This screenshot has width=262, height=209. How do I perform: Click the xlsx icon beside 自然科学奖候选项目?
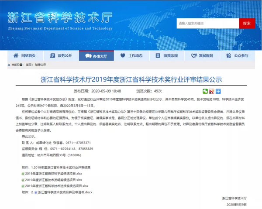[x=23, y=174]
